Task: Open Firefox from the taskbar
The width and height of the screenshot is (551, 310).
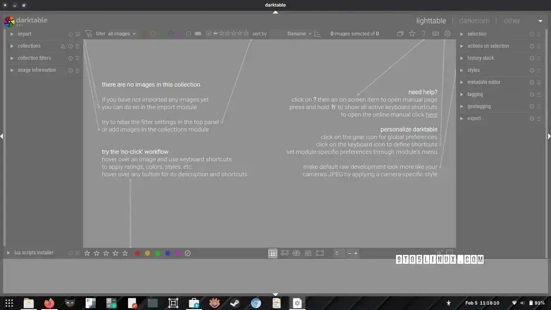Action: pos(49,303)
